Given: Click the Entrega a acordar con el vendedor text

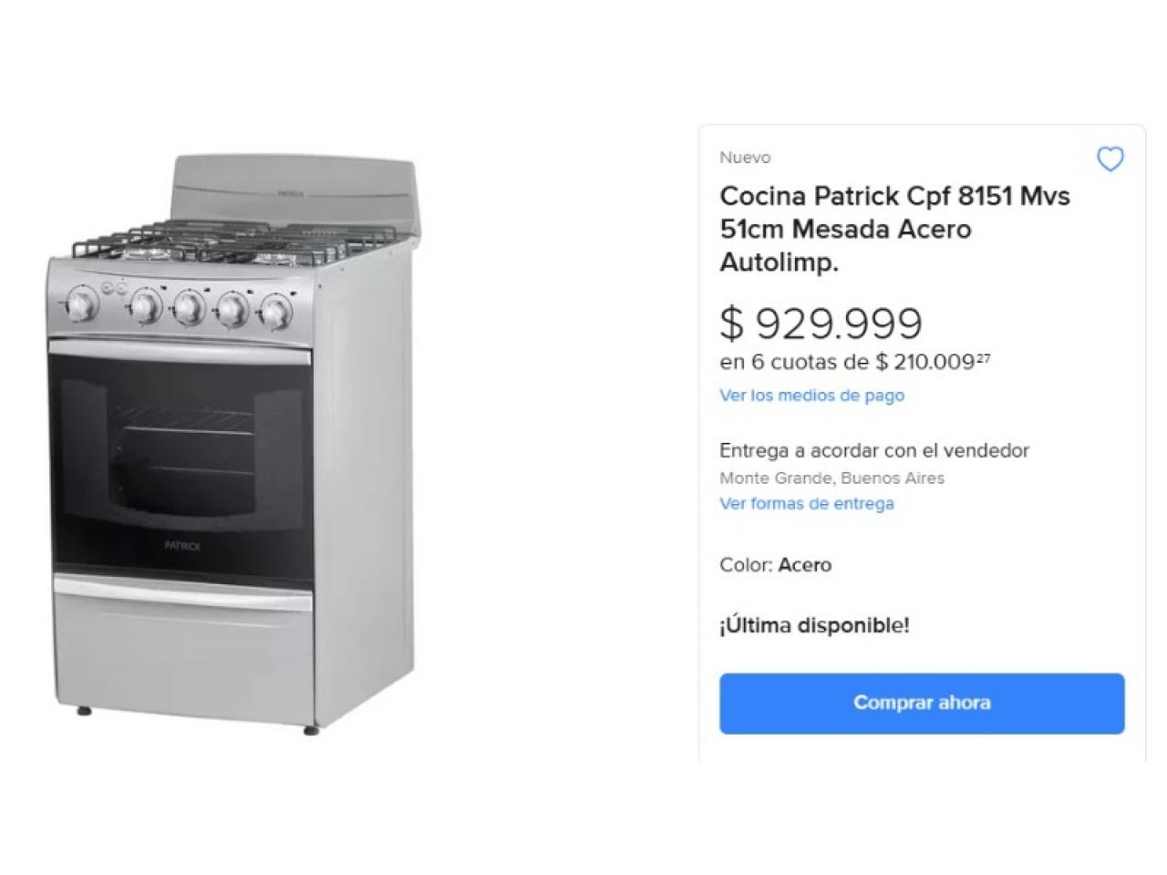Looking at the screenshot, I should tap(873, 450).
